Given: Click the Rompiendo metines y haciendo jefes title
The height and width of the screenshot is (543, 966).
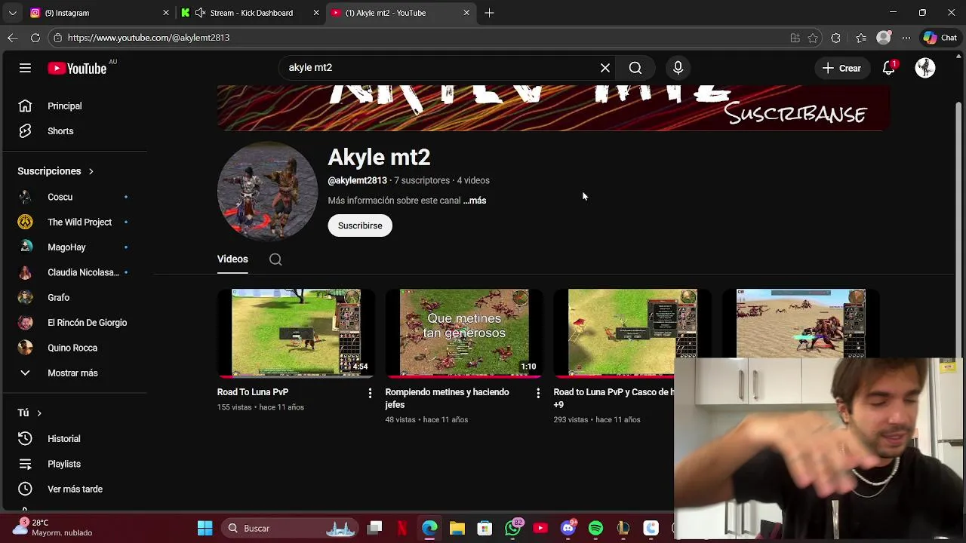Looking at the screenshot, I should coord(447,398).
